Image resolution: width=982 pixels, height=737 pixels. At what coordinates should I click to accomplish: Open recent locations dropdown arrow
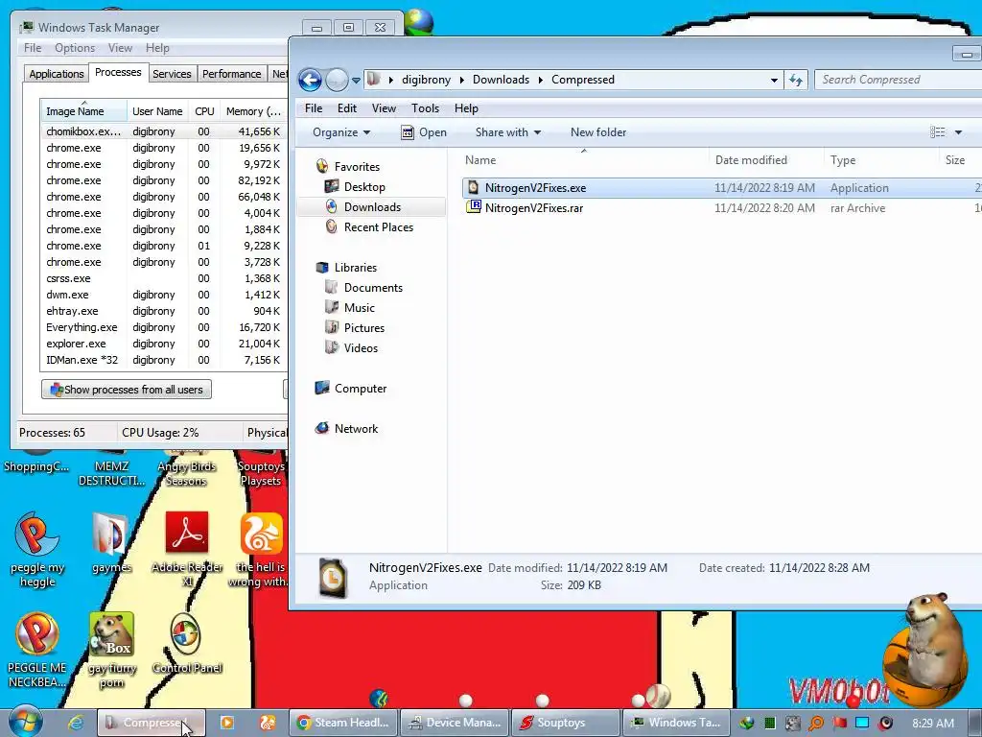tap(356, 81)
